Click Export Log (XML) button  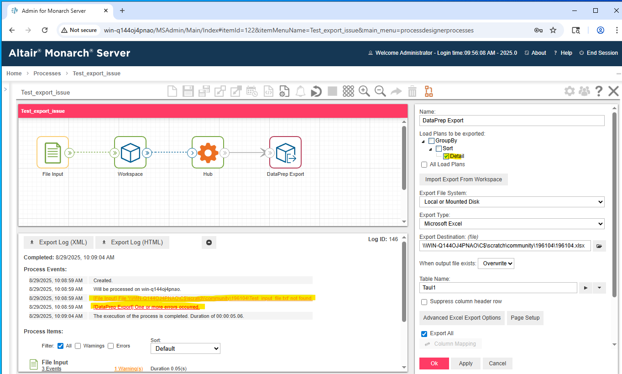pos(58,242)
